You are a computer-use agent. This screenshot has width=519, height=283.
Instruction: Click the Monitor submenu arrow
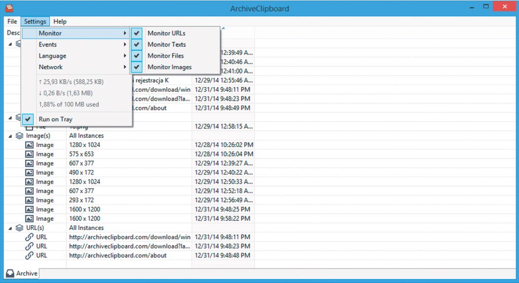pos(125,33)
